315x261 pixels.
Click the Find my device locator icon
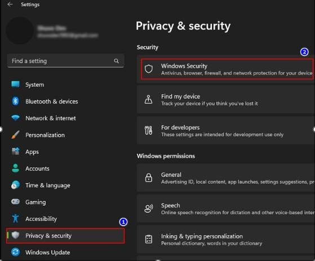click(x=148, y=99)
